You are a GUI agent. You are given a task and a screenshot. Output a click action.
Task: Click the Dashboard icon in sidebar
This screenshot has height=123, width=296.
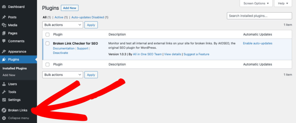point(4,7)
